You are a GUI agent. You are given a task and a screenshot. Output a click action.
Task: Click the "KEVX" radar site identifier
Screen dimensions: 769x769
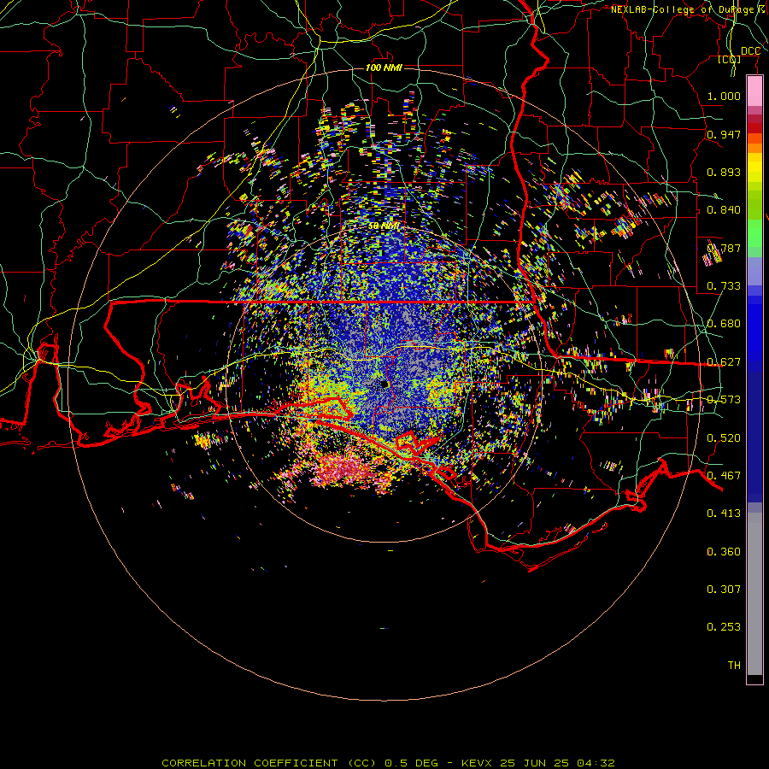[x=478, y=763]
